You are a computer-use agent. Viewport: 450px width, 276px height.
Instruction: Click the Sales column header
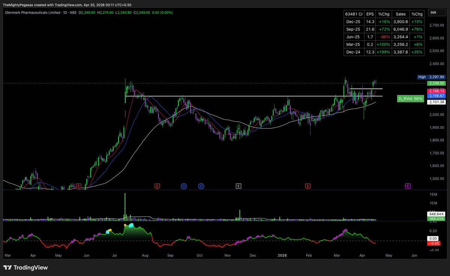click(x=400, y=14)
